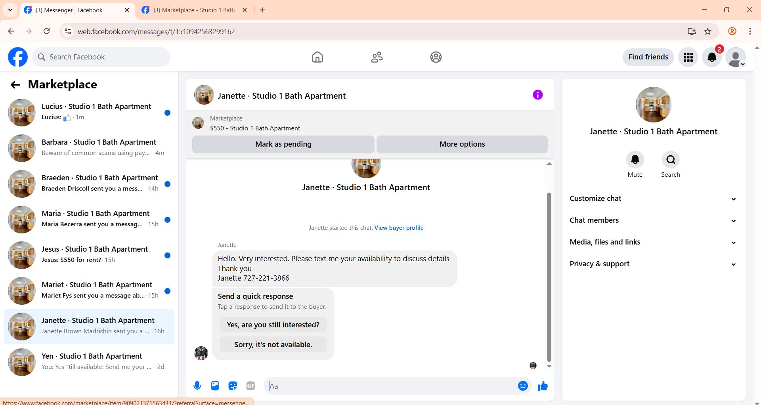The height and width of the screenshot is (405, 761).
Task: Search in conversation using magnifier icon
Action: coord(671,160)
